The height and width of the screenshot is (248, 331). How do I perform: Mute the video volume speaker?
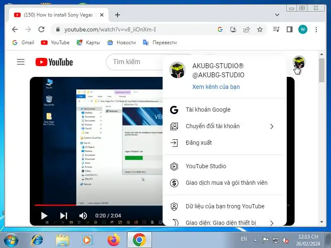[83, 216]
